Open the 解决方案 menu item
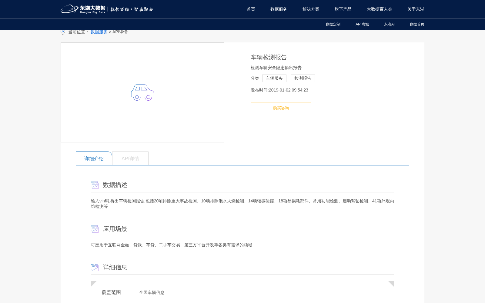Image resolution: width=485 pixels, height=303 pixels. coord(311,9)
